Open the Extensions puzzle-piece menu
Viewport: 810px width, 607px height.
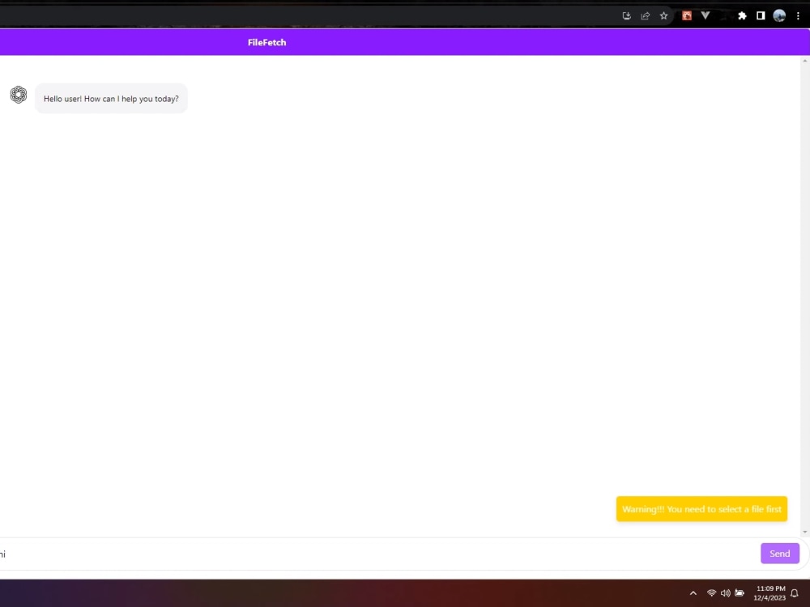click(742, 16)
